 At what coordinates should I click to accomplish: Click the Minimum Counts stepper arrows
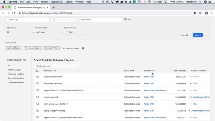67,32
